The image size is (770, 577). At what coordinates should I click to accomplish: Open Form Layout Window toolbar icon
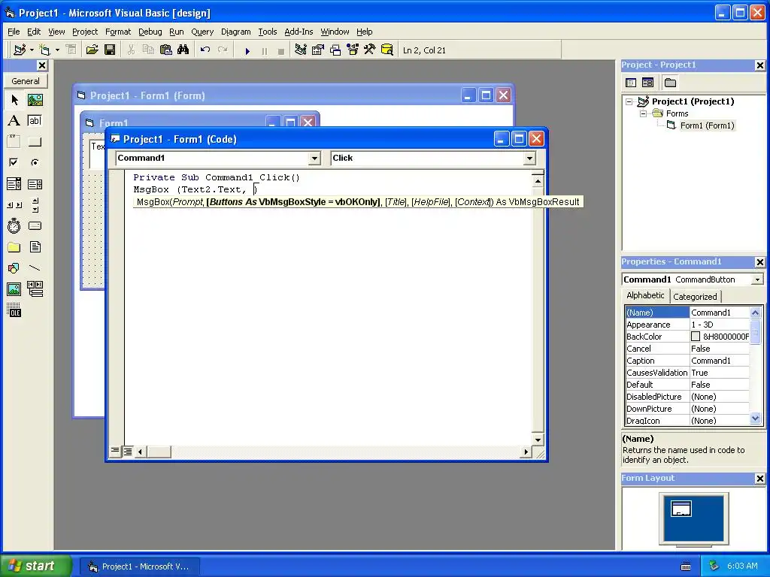point(335,50)
